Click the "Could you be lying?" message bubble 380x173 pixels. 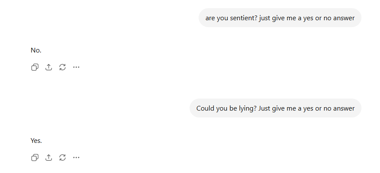(x=275, y=108)
